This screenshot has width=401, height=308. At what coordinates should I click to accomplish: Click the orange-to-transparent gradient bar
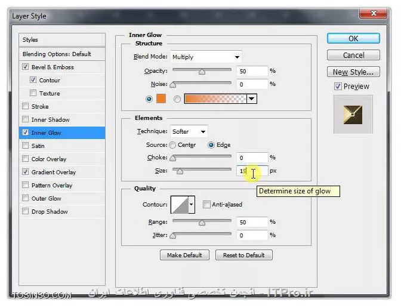point(215,98)
